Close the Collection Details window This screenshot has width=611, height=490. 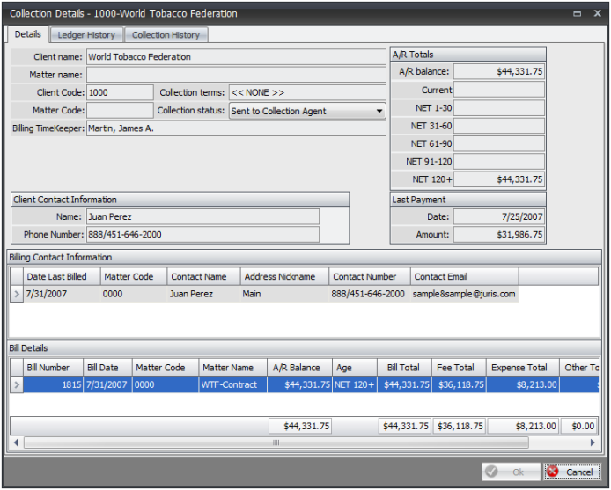click(x=597, y=14)
